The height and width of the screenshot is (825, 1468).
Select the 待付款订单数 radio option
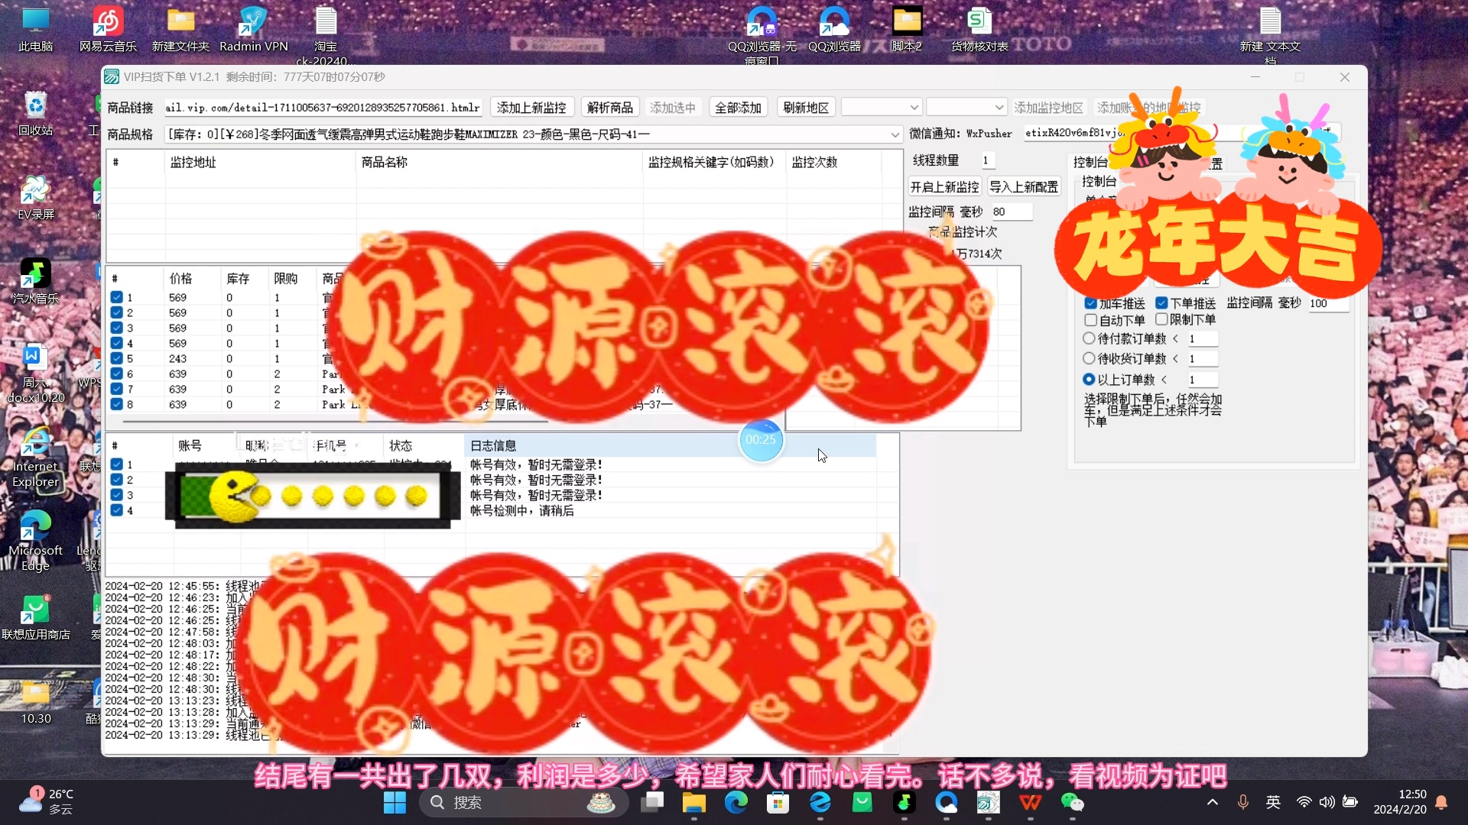1089,338
